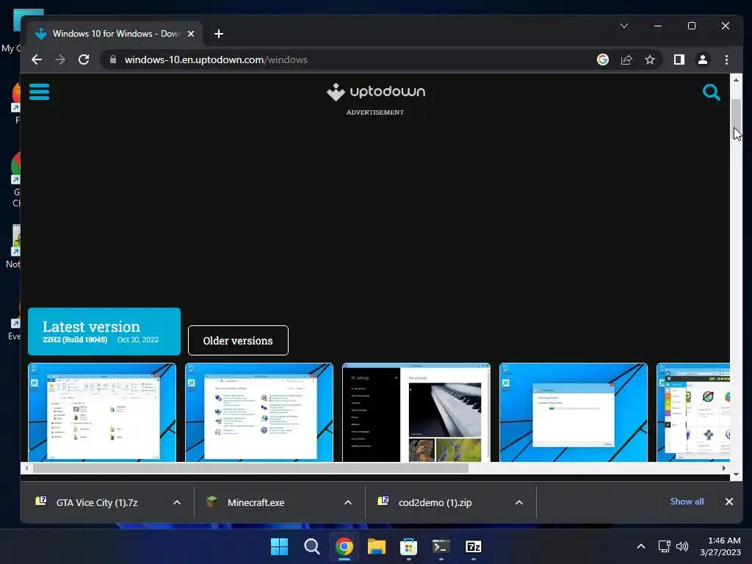Open Chrome three-dot menu
This screenshot has width=752, height=564.
(726, 59)
